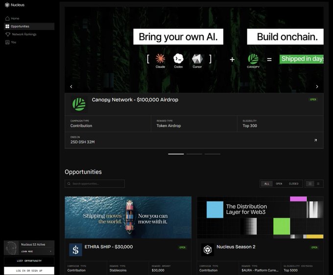Open the You menu item
This screenshot has height=275, width=333.
[x=29, y=42]
